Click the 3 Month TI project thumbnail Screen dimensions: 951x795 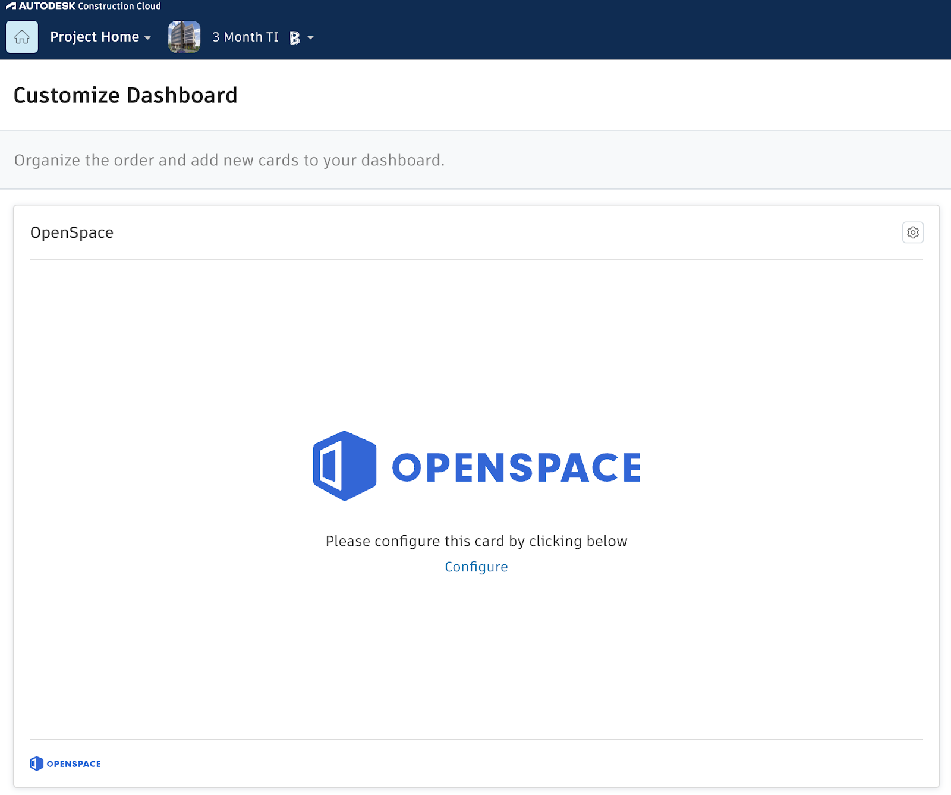pyautogui.click(x=184, y=36)
